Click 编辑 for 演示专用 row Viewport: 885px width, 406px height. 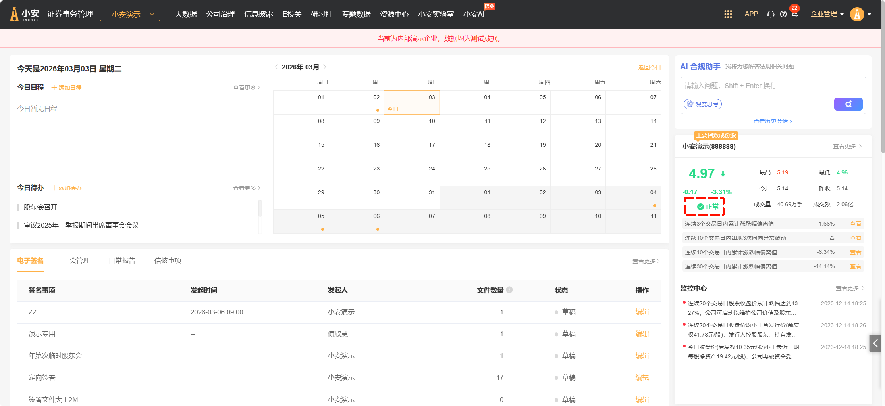pyautogui.click(x=642, y=334)
